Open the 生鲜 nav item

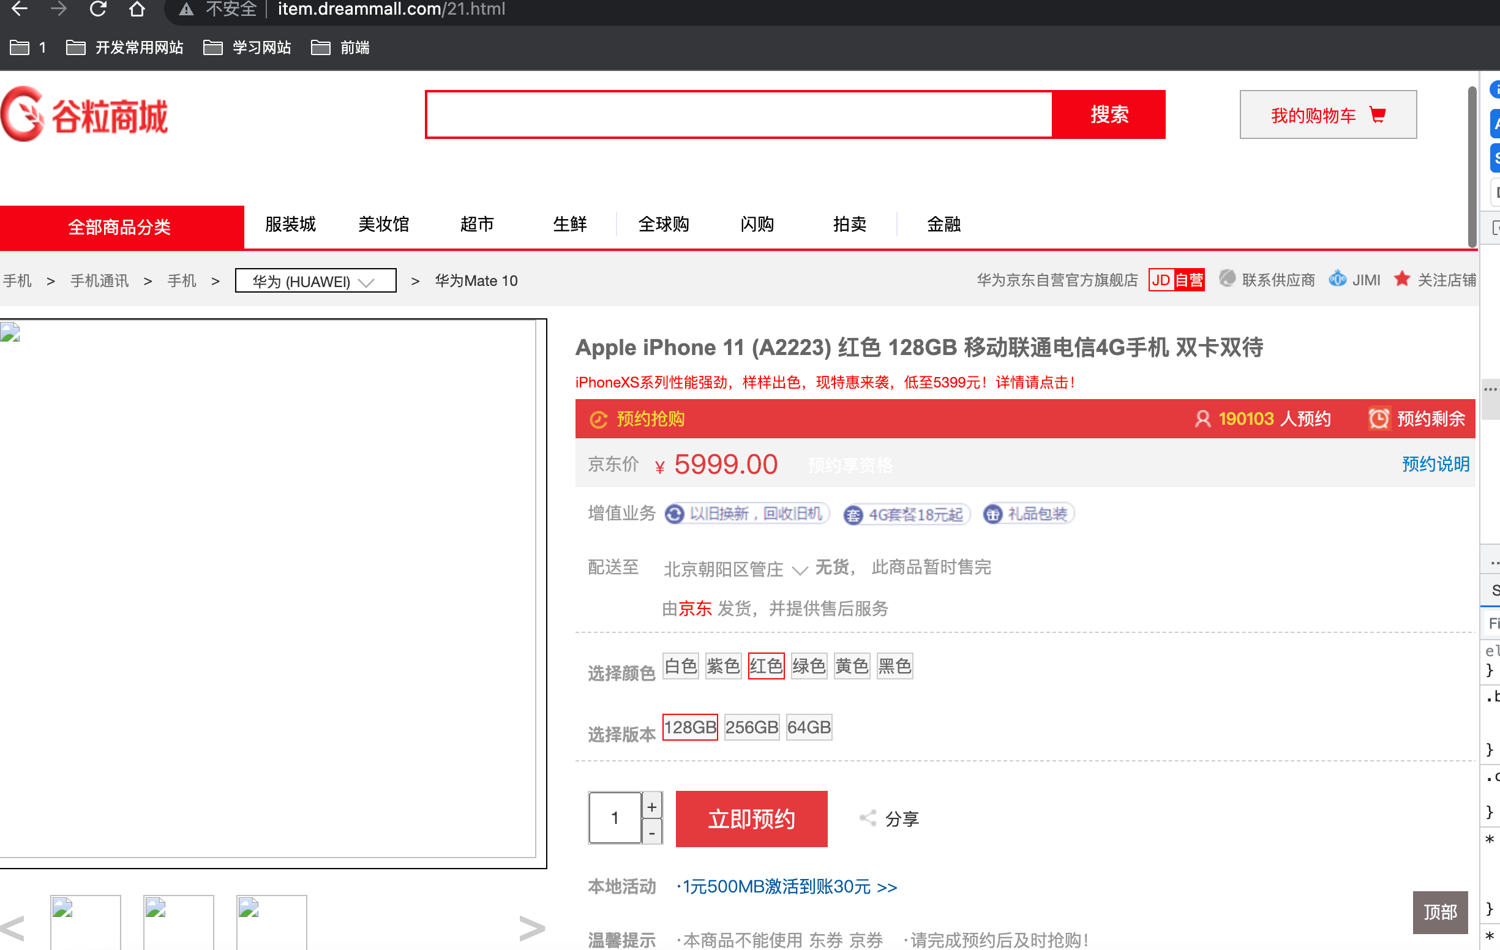[x=569, y=223]
